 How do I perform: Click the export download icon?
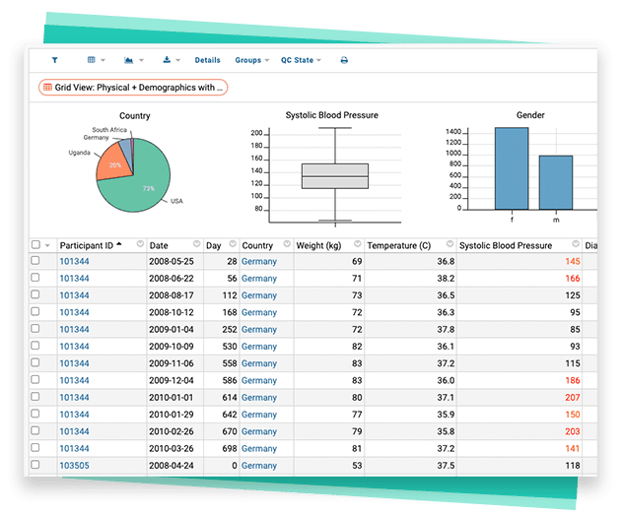coord(172,60)
